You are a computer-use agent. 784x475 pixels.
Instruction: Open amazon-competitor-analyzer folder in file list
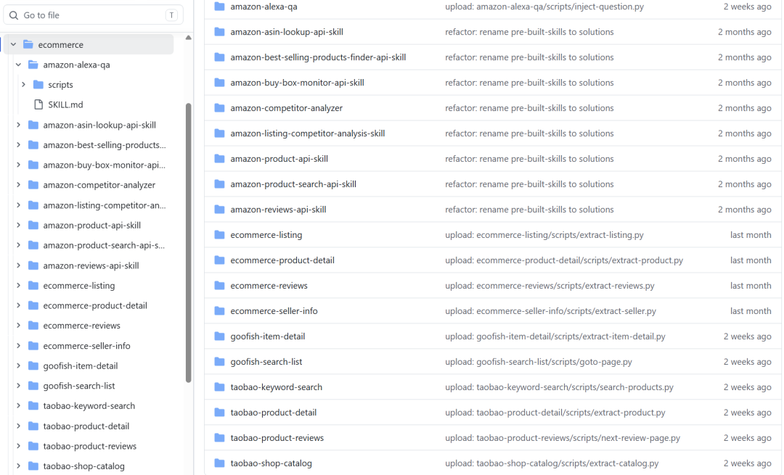click(x=287, y=108)
